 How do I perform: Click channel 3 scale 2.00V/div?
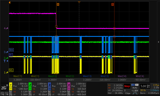point(62,84)
